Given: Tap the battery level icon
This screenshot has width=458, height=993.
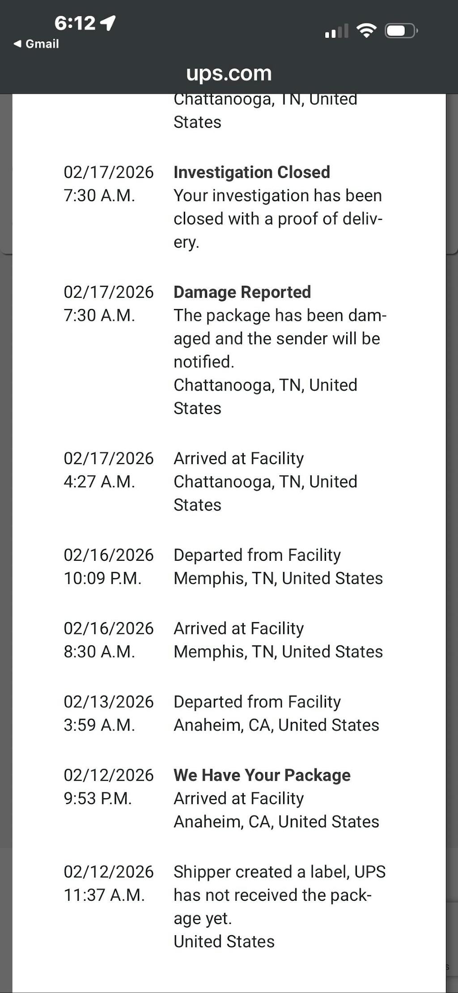Looking at the screenshot, I should (x=401, y=31).
